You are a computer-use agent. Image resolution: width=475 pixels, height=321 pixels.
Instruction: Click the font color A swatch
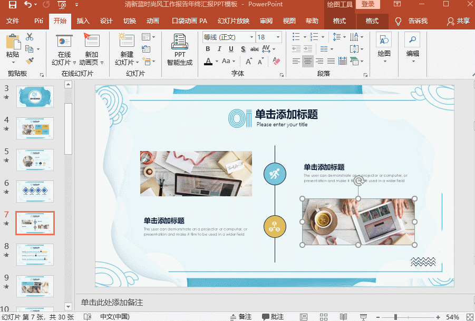click(208, 62)
